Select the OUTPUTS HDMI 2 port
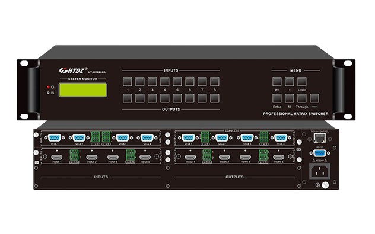 [224, 158]
